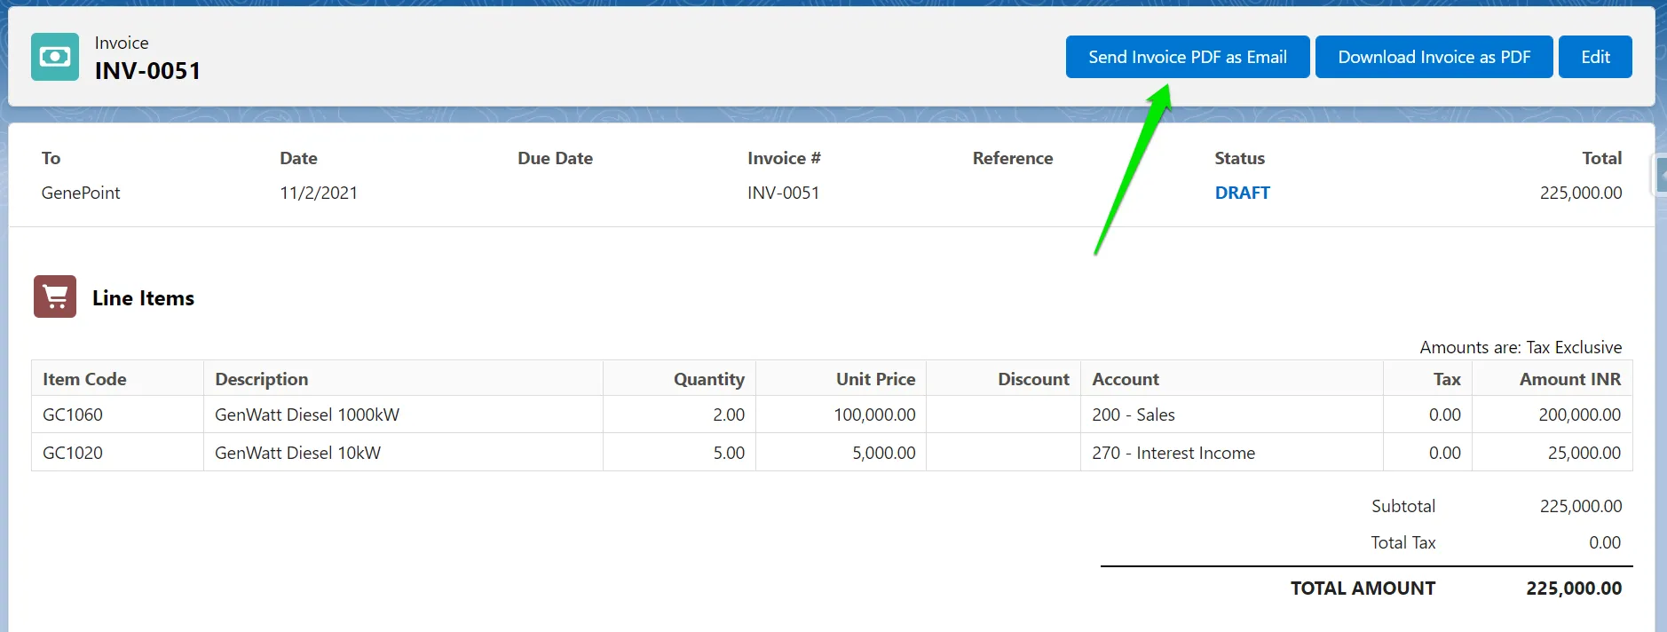Click amount 200,000.00 in GC1060 row
Viewport: 1667px width, 632px height.
1579,415
